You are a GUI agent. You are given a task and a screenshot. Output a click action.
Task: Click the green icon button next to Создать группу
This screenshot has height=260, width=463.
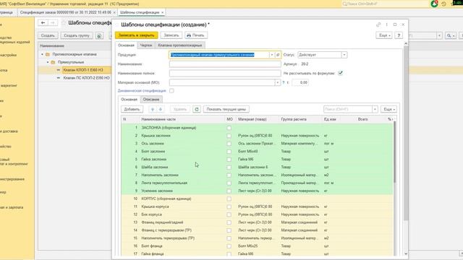pos(99,35)
